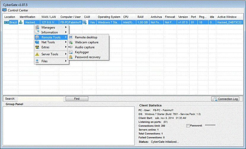Image resolution: width=246 pixels, height=149 pixels.
Task: Click the Managers menu icon
Action: (37, 27)
